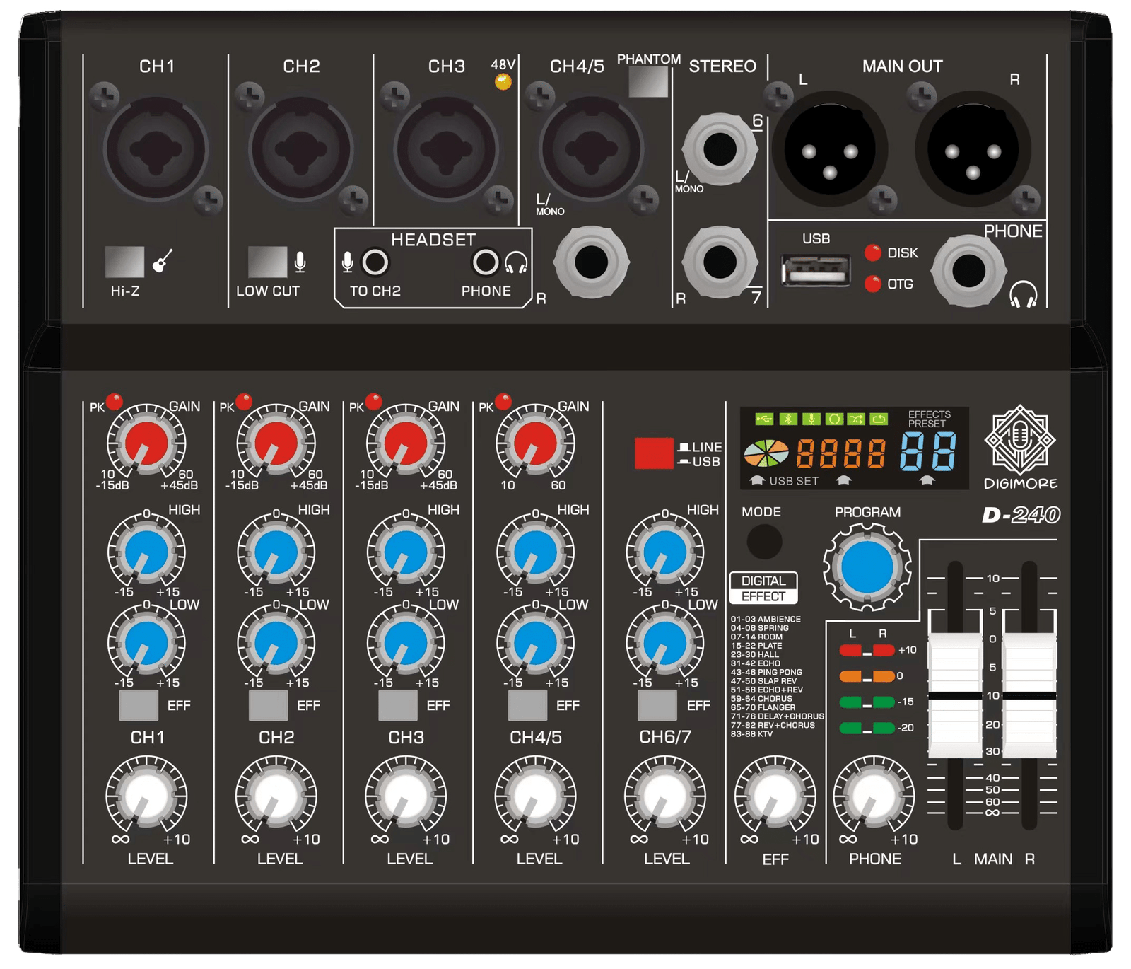Viewport: 1131px width, 969px height.
Task: Click the CH1 red GAIN knob
Action: 146,443
